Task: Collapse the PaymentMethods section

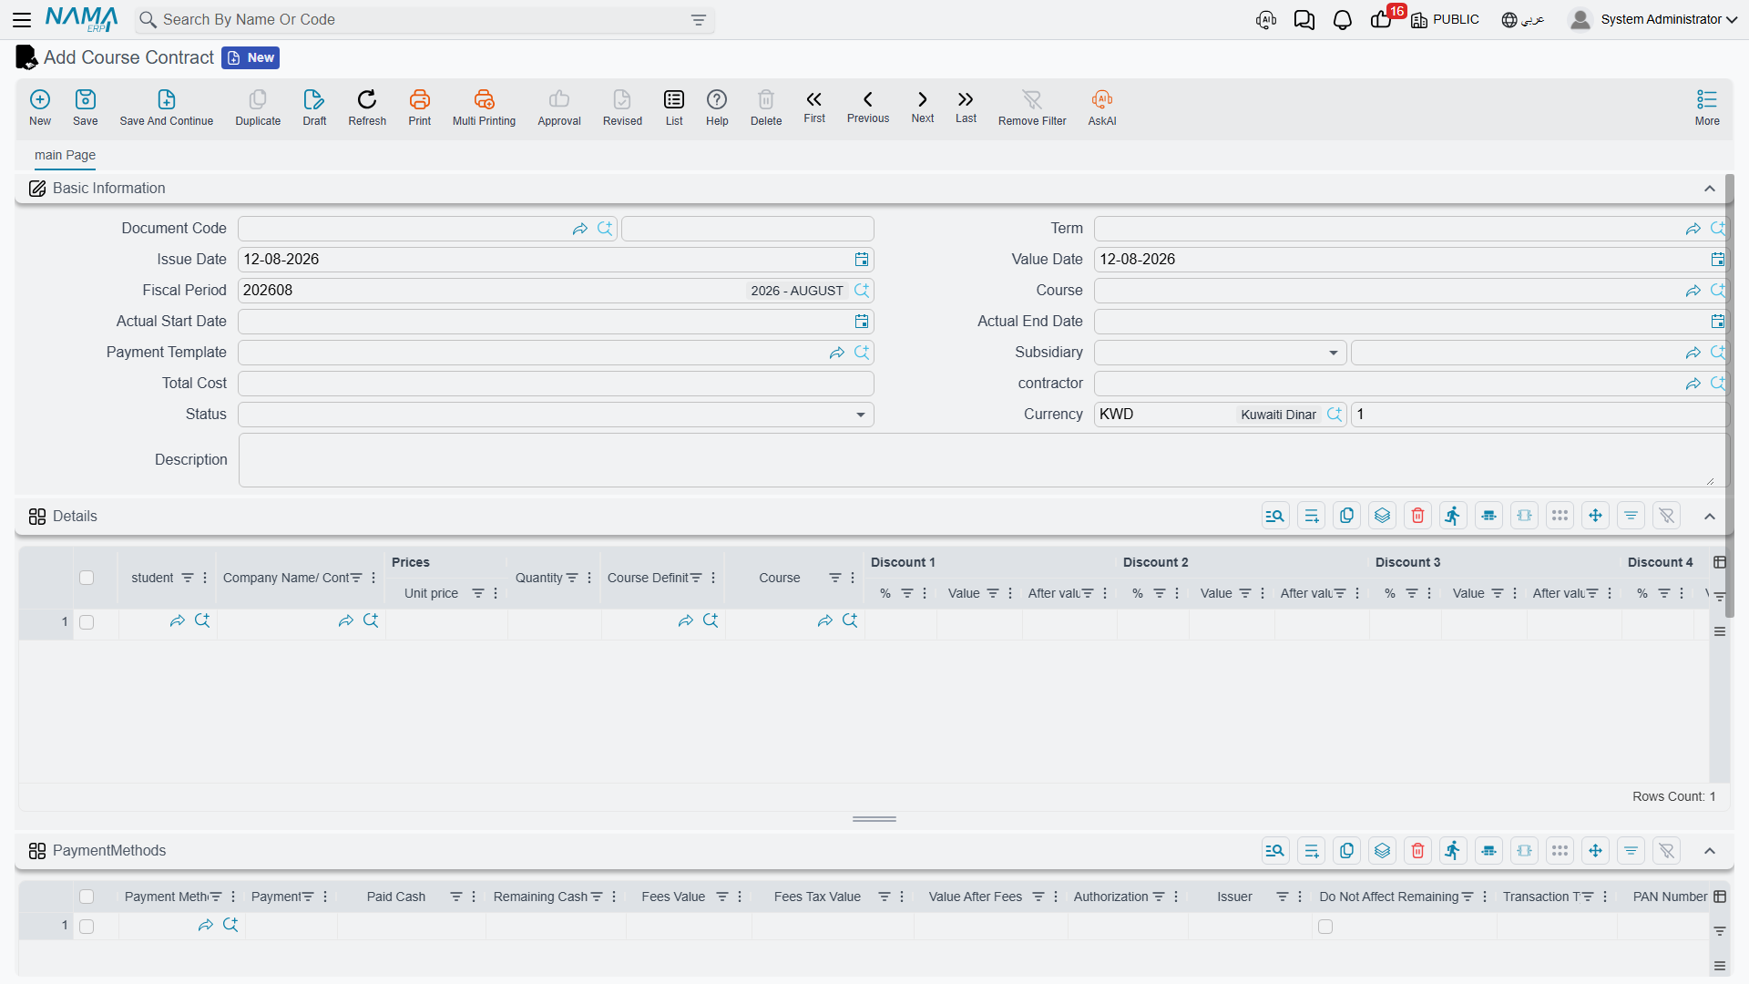Action: pyautogui.click(x=1710, y=851)
